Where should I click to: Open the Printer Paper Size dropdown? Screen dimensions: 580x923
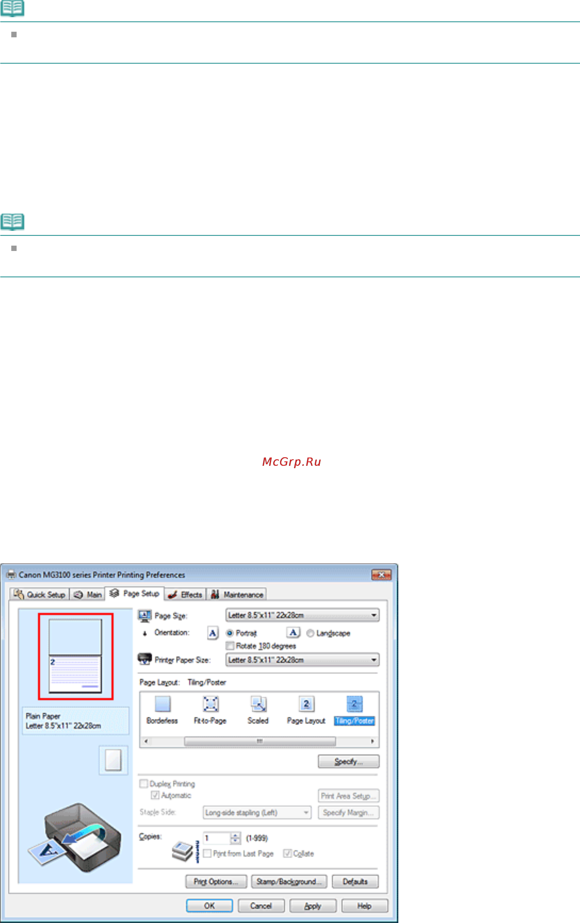[x=302, y=660]
